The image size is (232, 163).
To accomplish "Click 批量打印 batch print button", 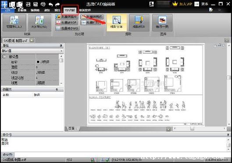I will tap(90, 23).
